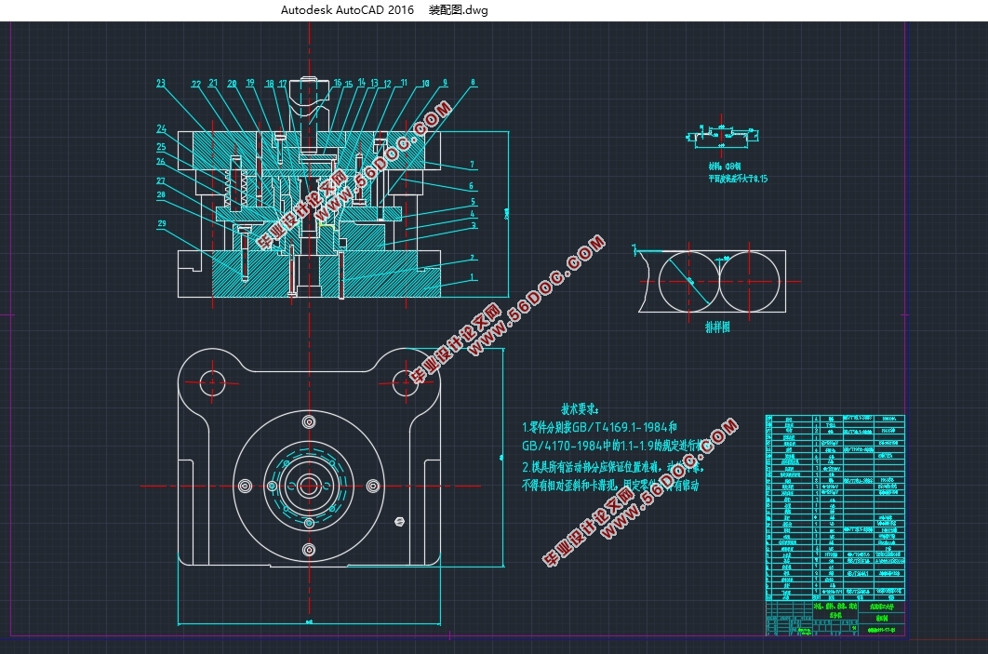Select part callout number 17

tap(282, 83)
